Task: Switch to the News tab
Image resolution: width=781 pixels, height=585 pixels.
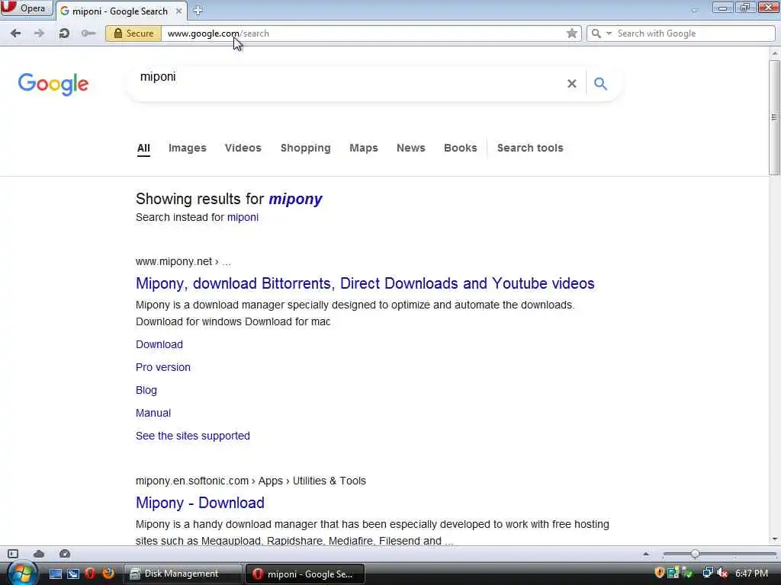Action: click(411, 149)
